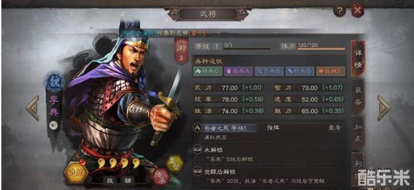Play Li Dian's voice speaker icon

[x=54, y=125]
